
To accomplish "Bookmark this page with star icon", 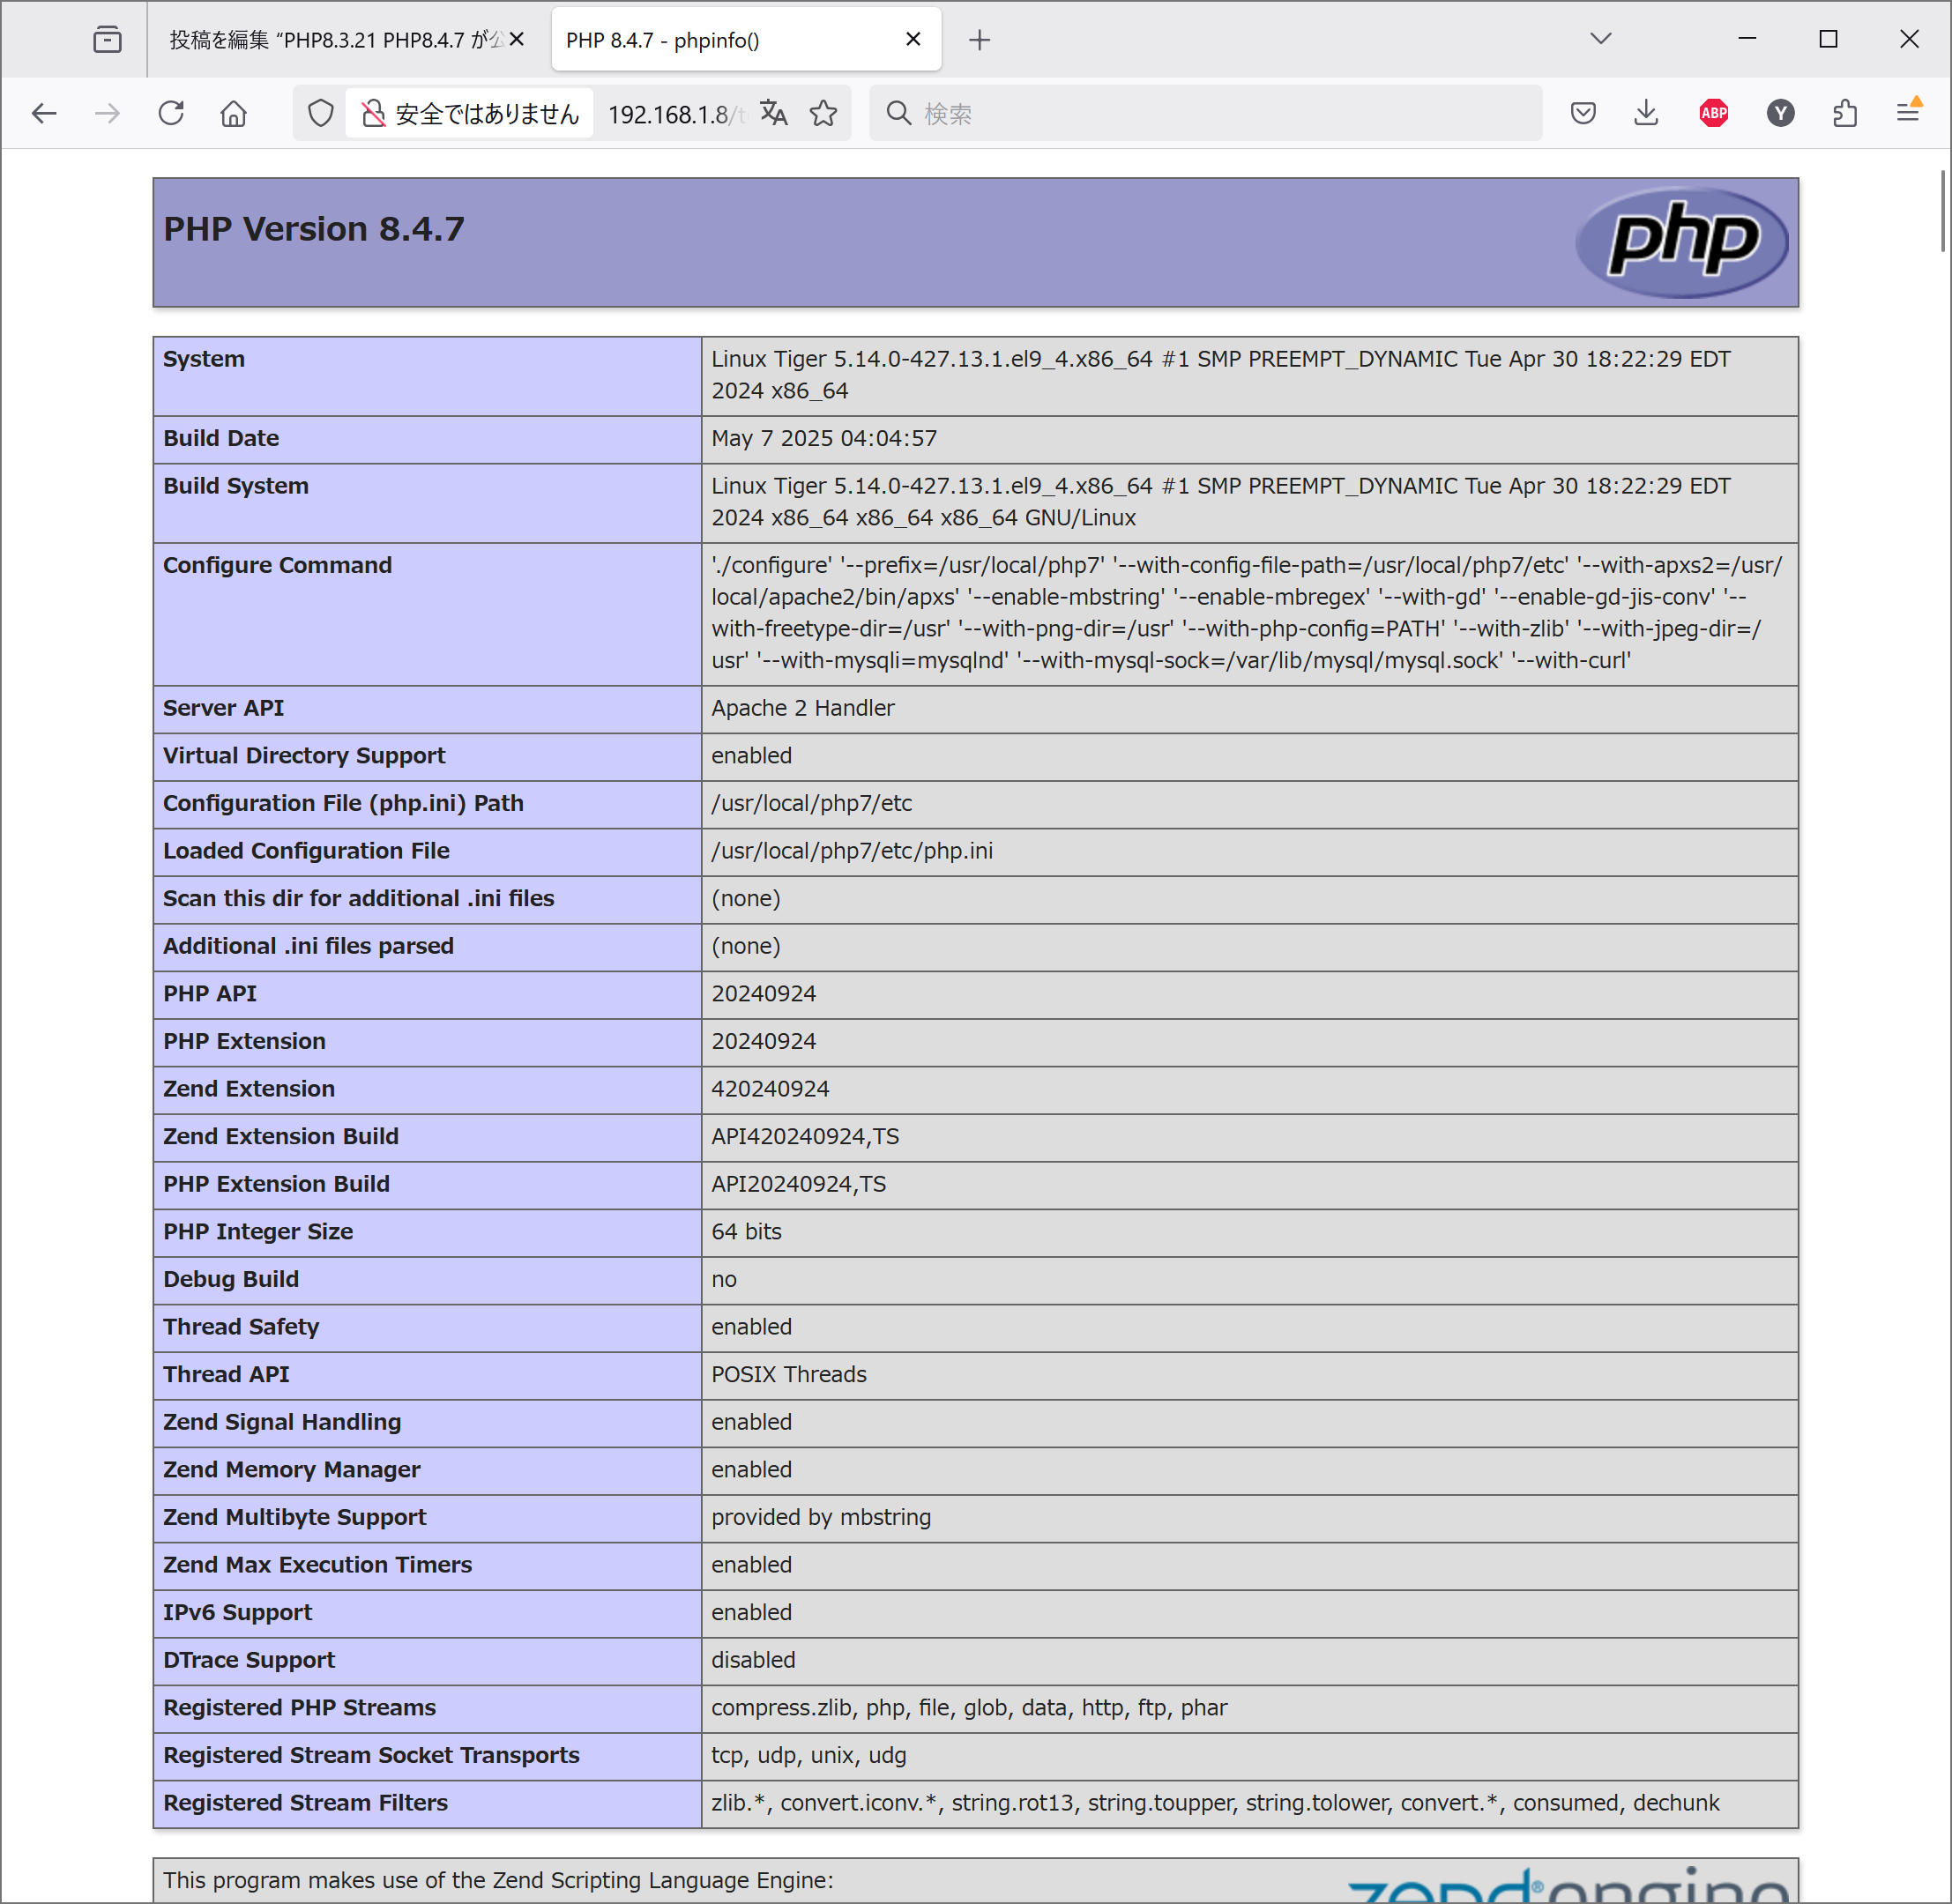I will [x=823, y=113].
